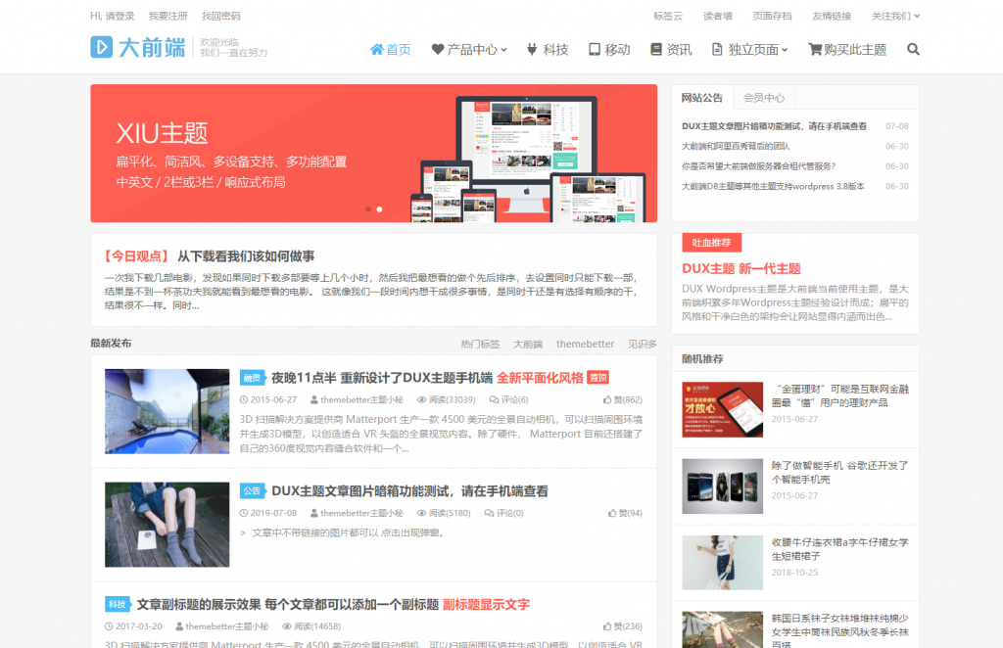Open the search magnifier icon in navbar

(913, 49)
